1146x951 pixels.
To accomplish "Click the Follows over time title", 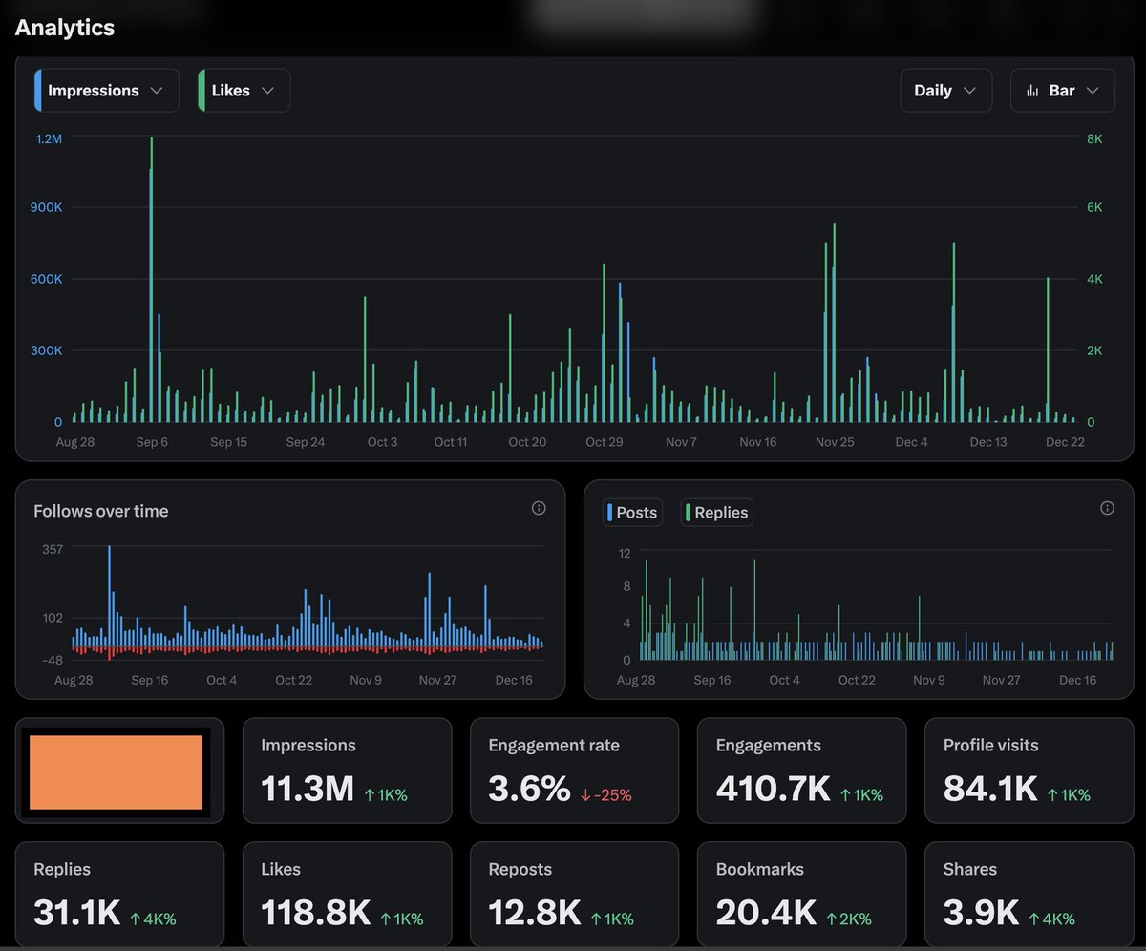I will click(x=100, y=511).
